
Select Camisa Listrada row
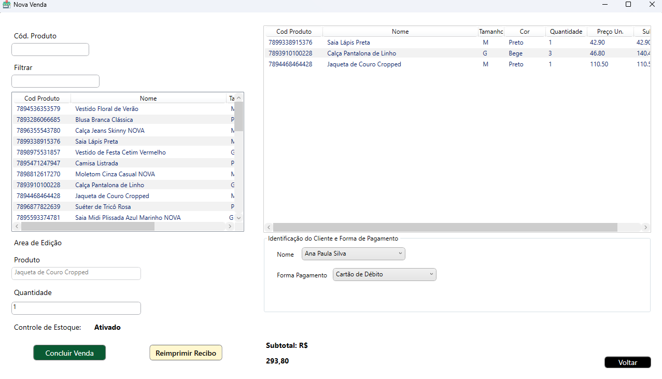[x=123, y=163]
